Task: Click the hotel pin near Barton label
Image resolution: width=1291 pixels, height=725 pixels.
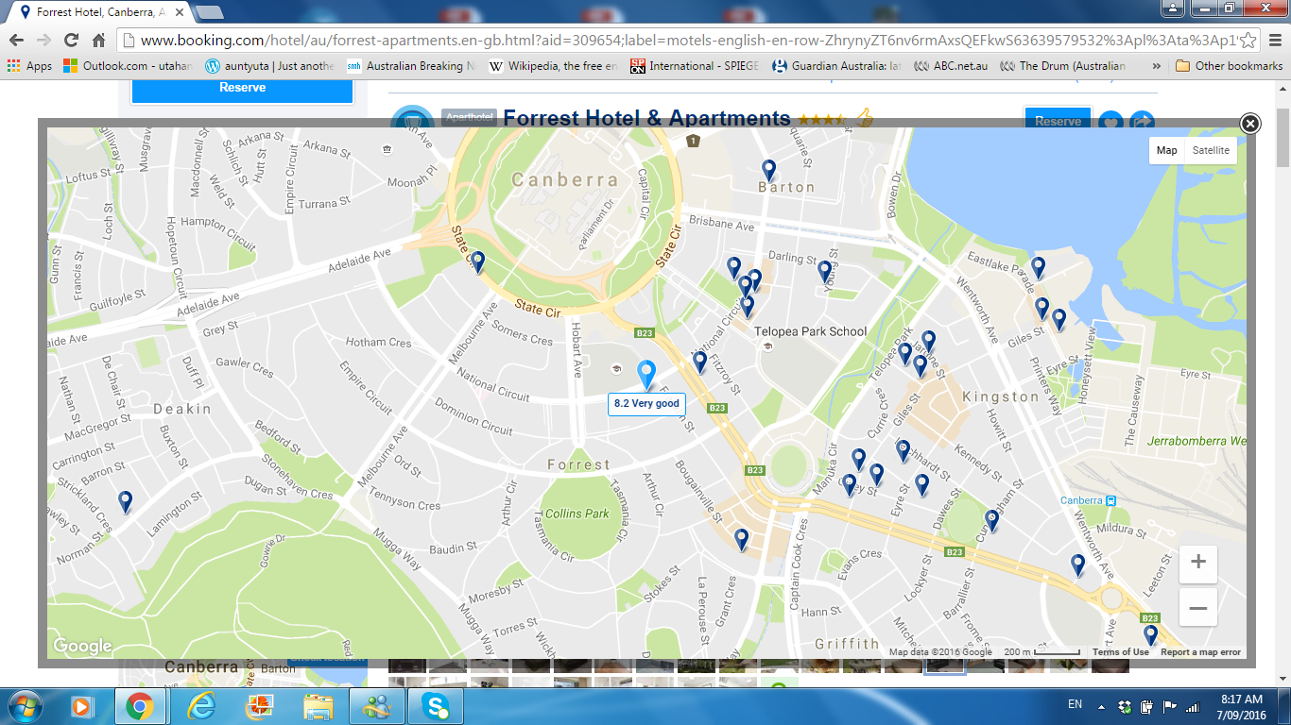Action: [769, 170]
